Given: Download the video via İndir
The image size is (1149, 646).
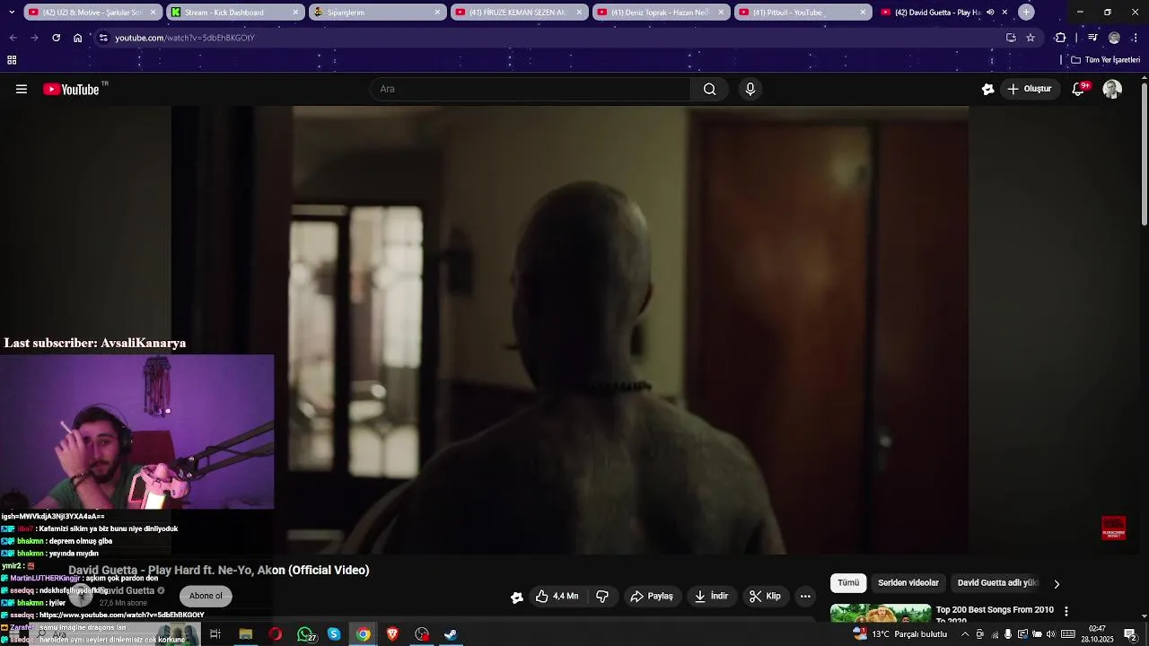Looking at the screenshot, I should tap(711, 596).
